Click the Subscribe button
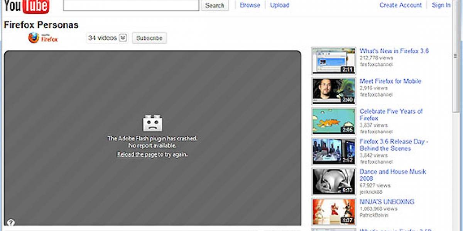463x231 pixels. point(149,38)
